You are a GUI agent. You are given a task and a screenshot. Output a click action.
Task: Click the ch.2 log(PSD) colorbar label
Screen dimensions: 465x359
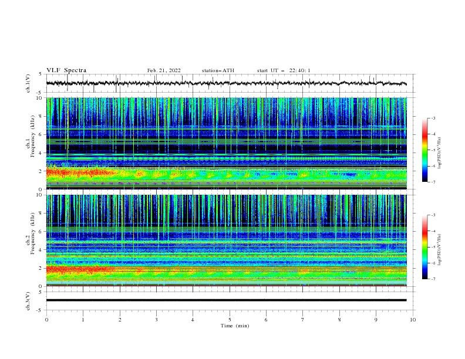point(439,250)
